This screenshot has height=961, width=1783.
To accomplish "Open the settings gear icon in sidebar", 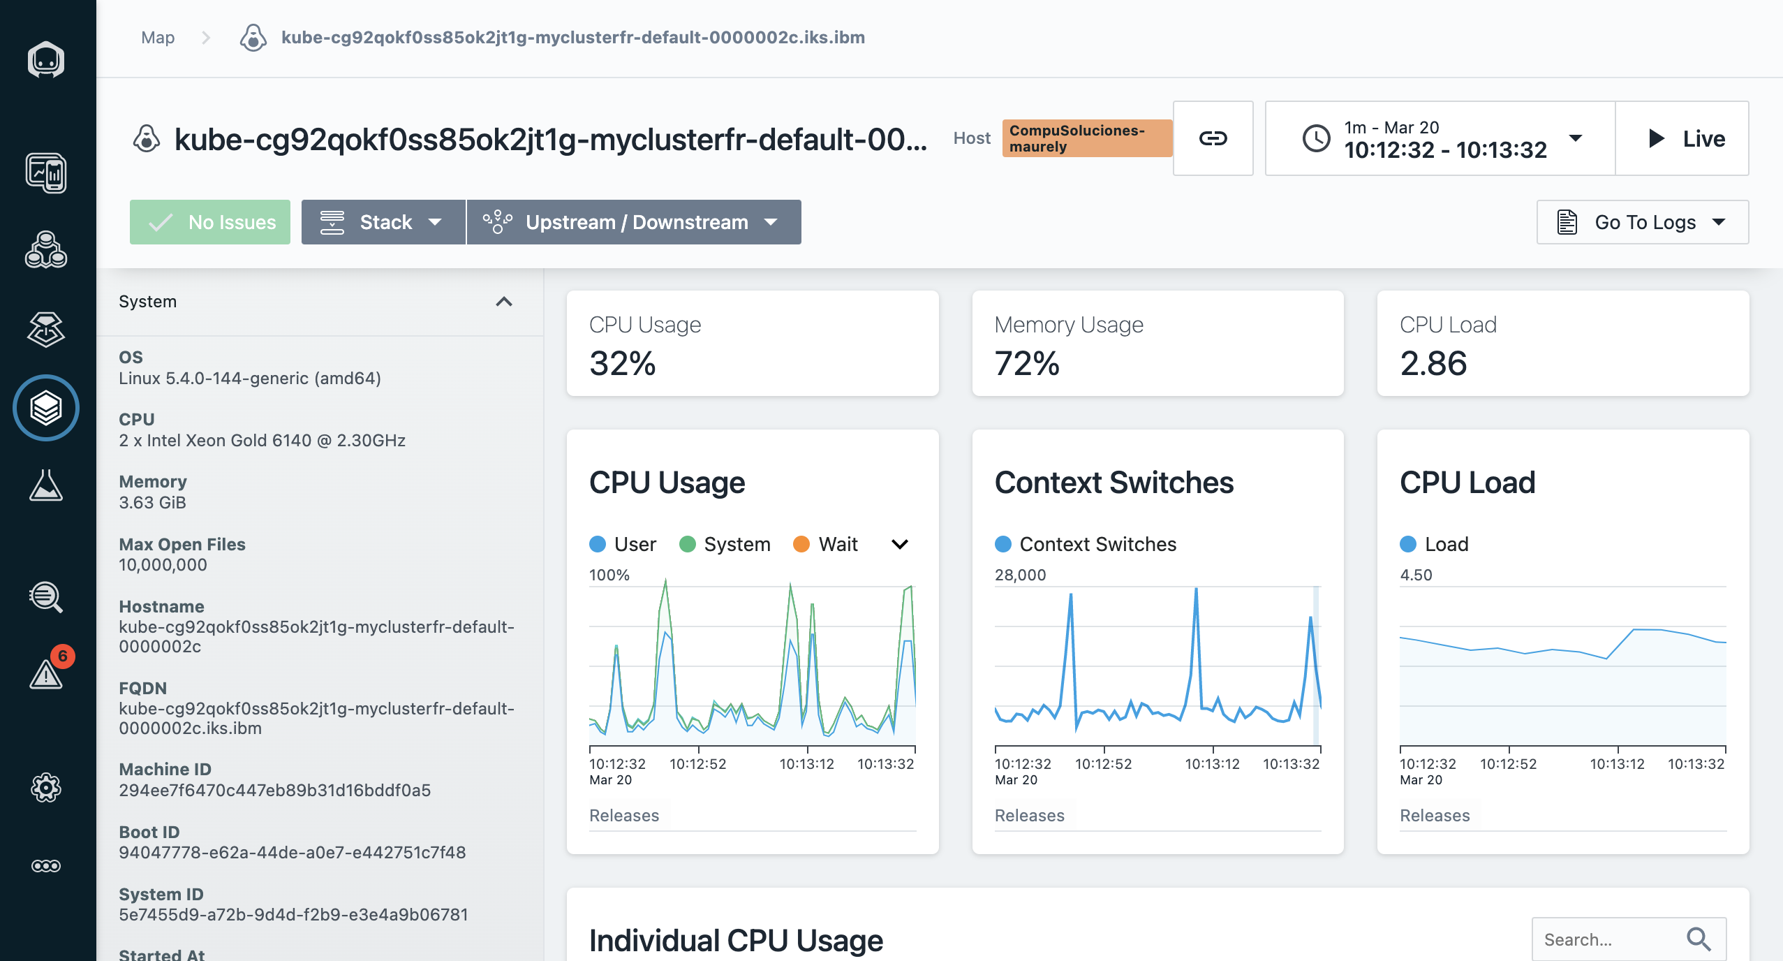I will (x=46, y=788).
